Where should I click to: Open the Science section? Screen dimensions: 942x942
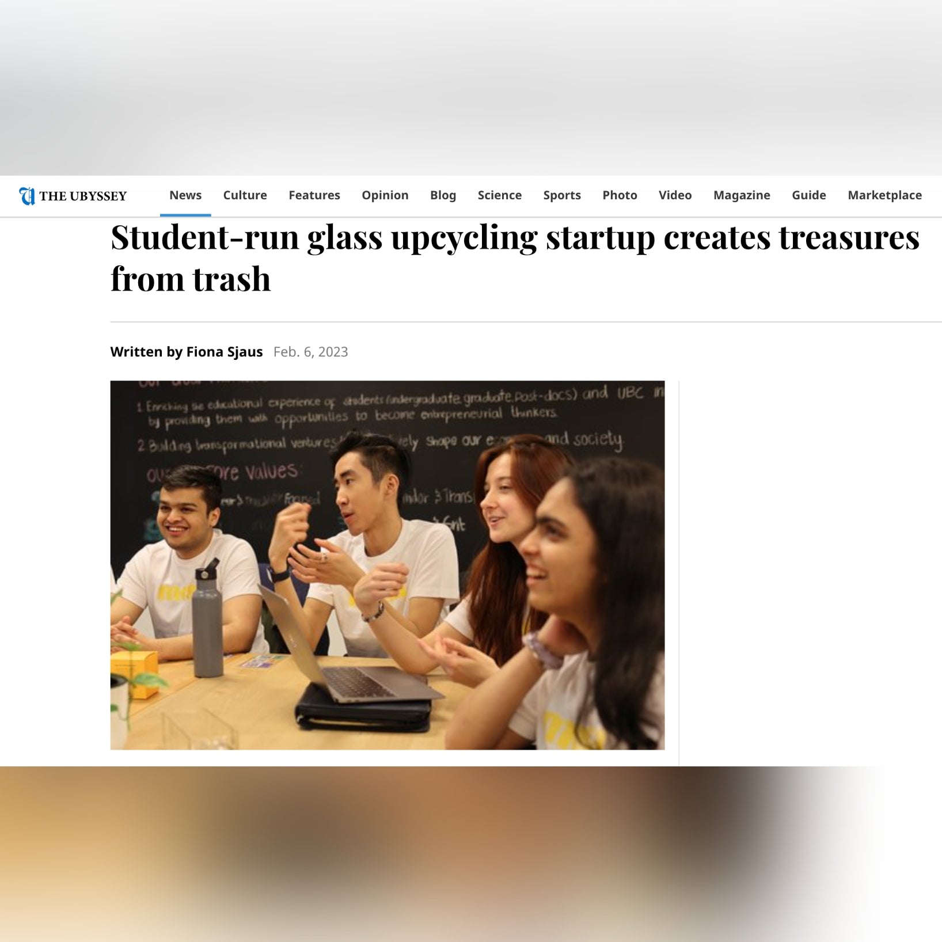click(x=500, y=195)
